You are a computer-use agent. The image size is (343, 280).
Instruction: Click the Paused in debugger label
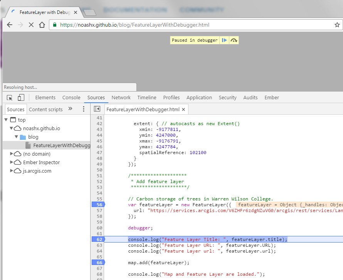coord(195,40)
